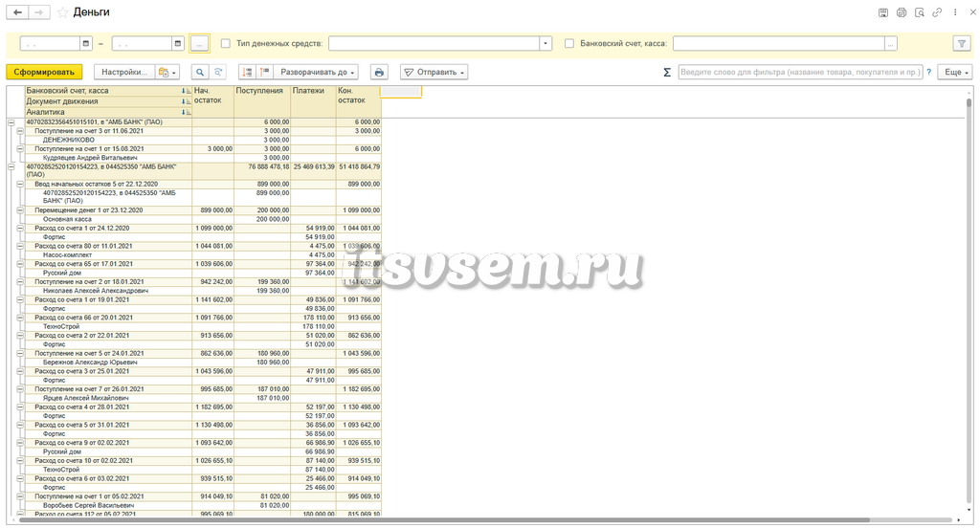This screenshot has width=980, height=528.
Task: Open the three-dot title bar menu
Action: (955, 12)
